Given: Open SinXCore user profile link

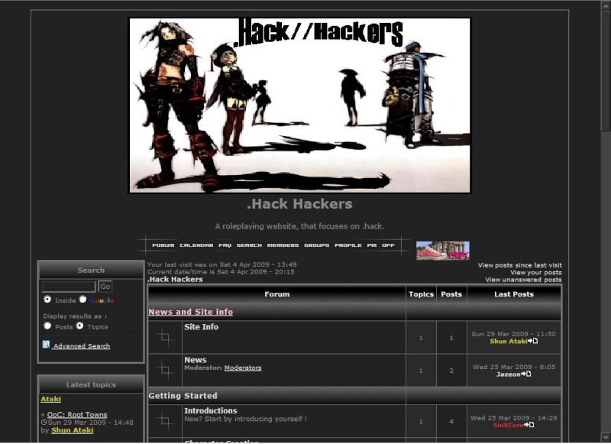Looking at the screenshot, I should (x=508, y=425).
